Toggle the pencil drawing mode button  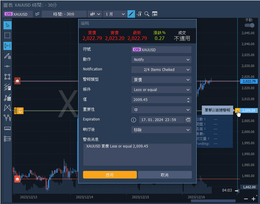tap(131, 14)
